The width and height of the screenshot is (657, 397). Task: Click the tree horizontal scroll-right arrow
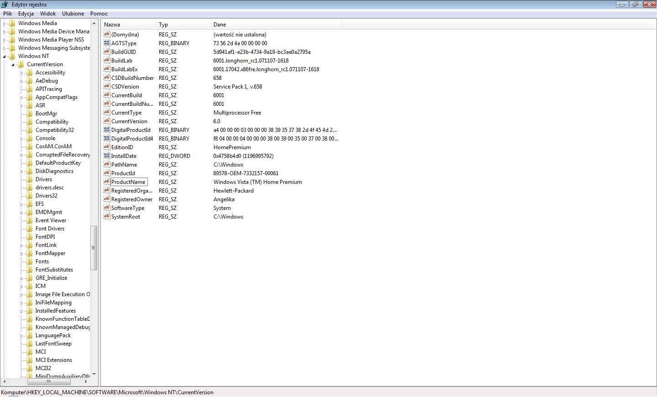pyautogui.click(x=86, y=381)
